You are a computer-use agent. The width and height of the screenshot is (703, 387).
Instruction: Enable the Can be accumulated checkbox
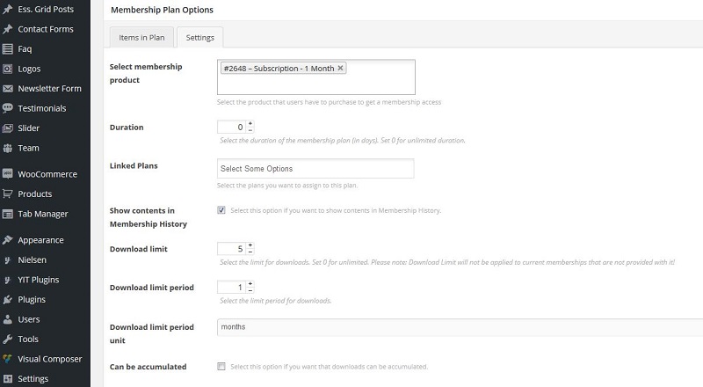tap(221, 367)
